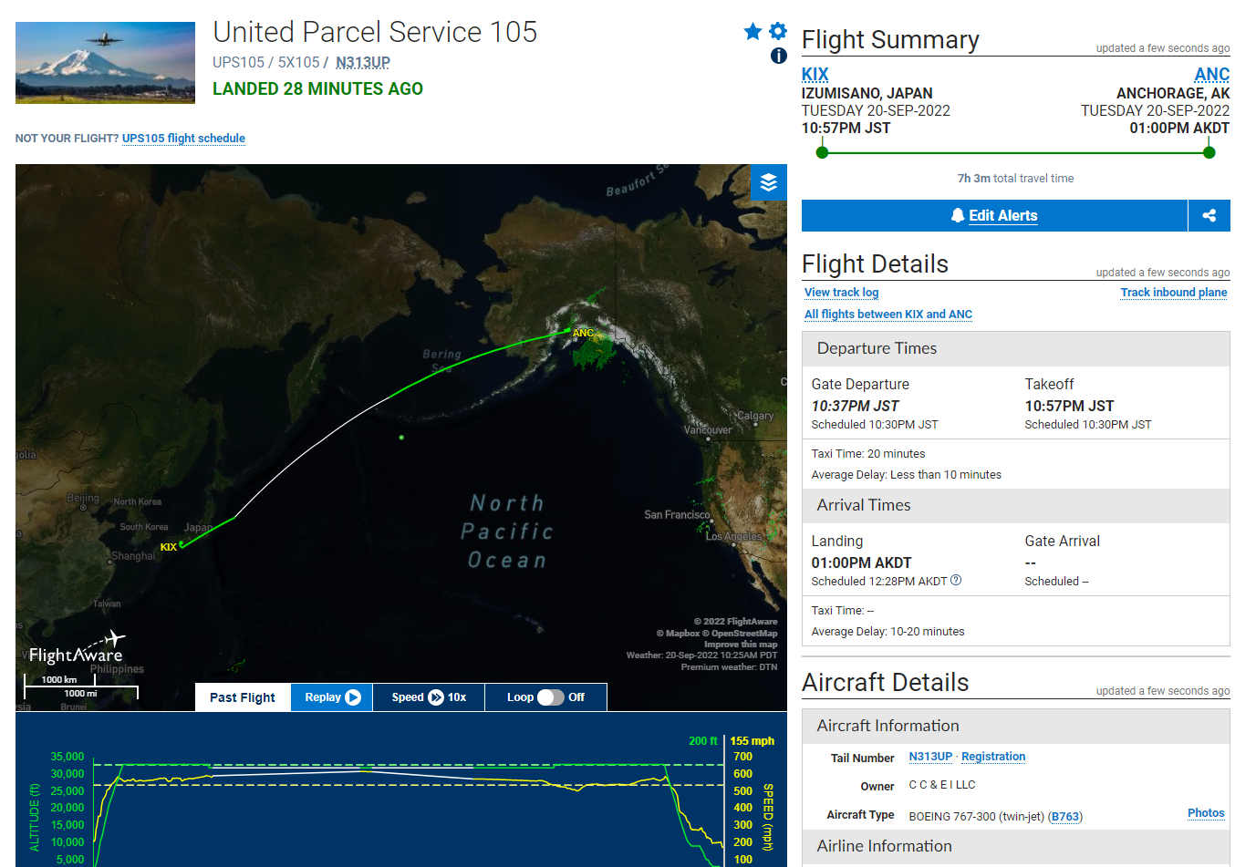
Task: Open the map layers icon
Action: (769, 182)
